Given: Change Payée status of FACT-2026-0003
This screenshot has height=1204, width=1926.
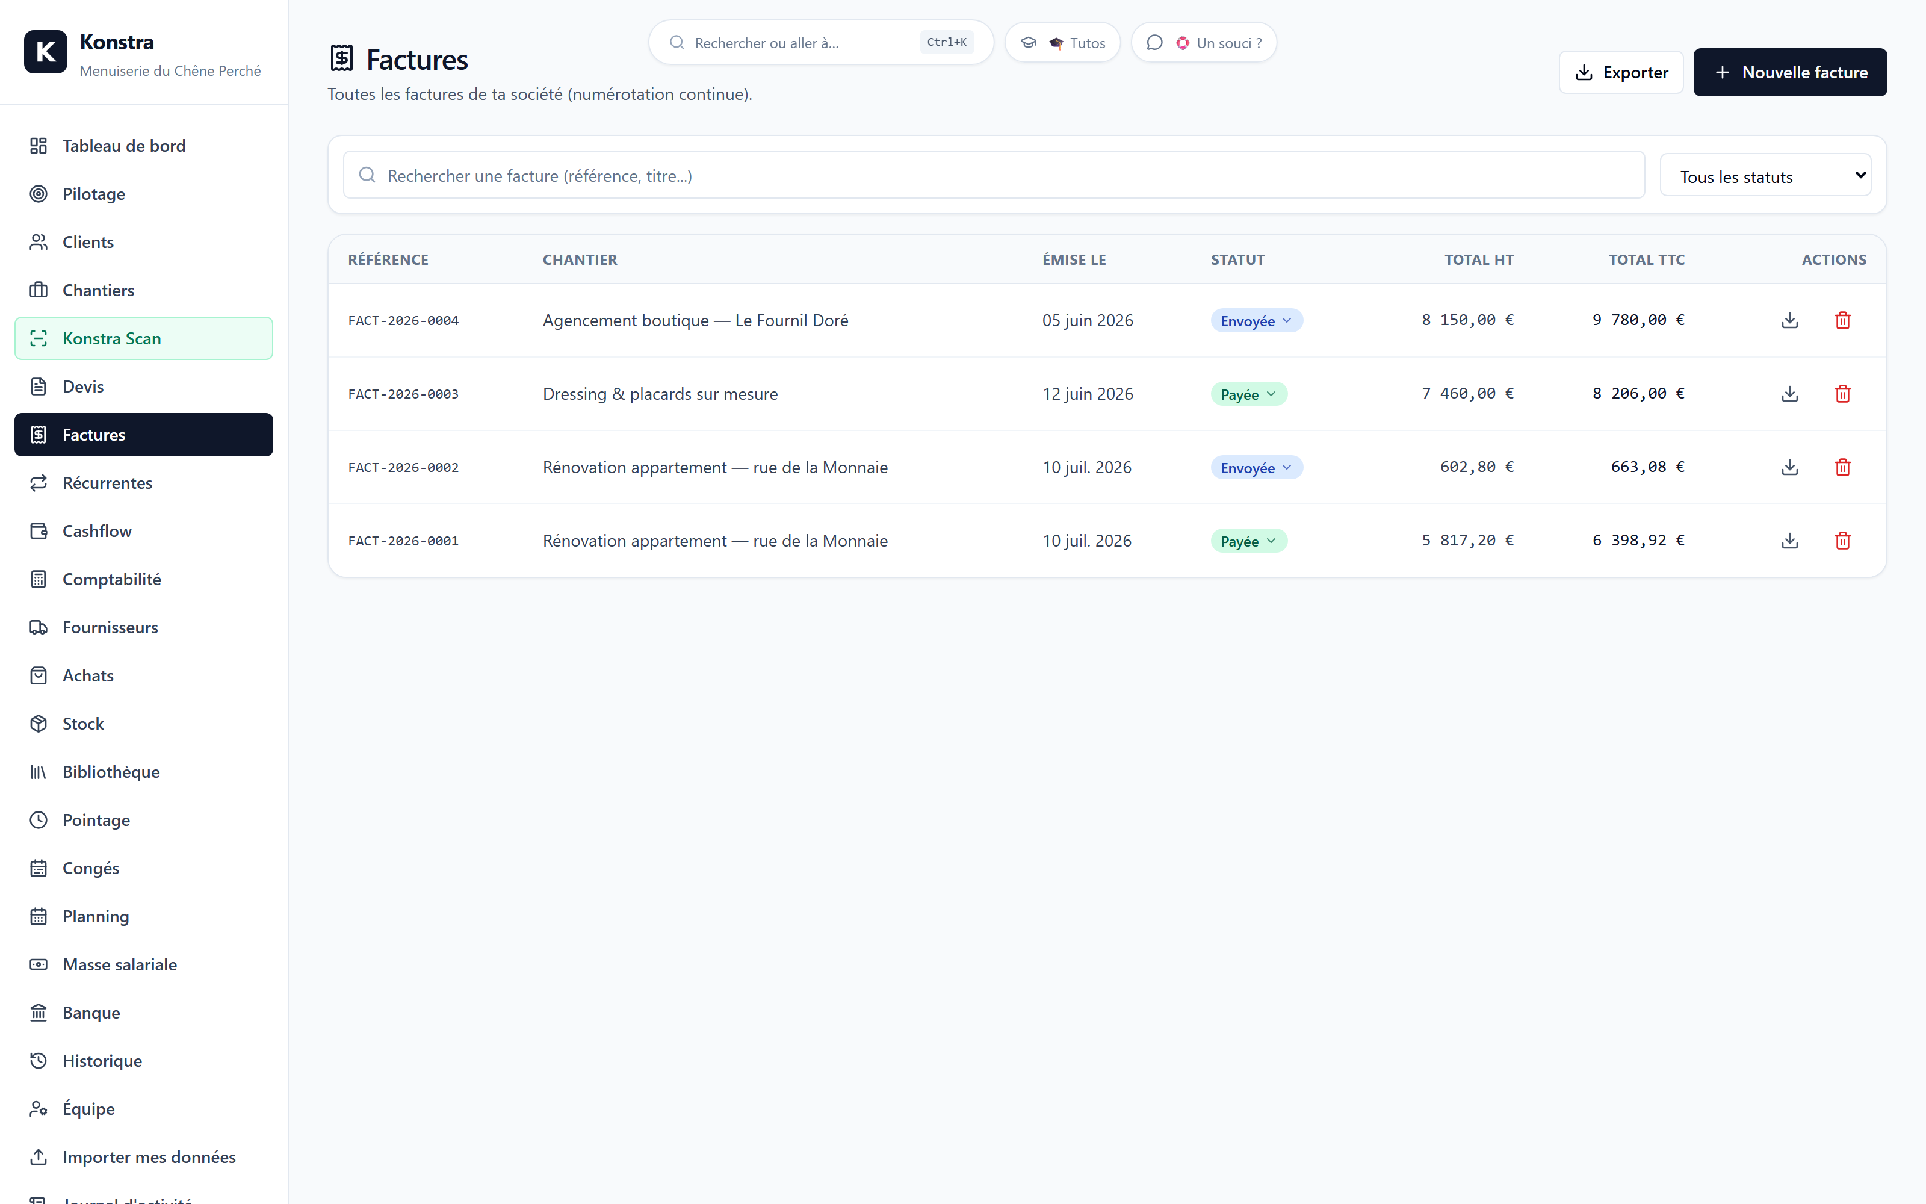Looking at the screenshot, I should coord(1248,393).
